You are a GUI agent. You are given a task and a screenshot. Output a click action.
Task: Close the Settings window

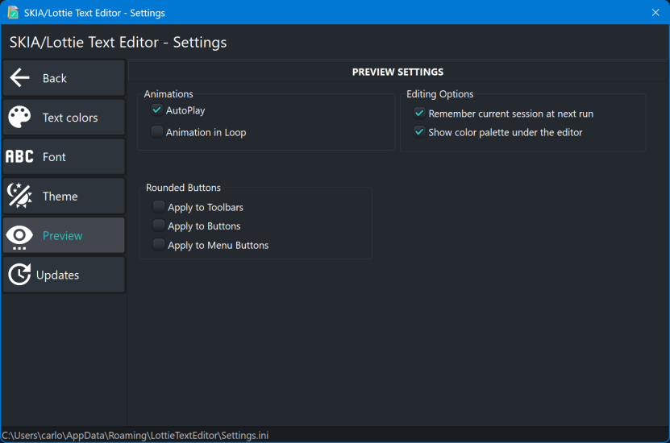[x=655, y=12]
